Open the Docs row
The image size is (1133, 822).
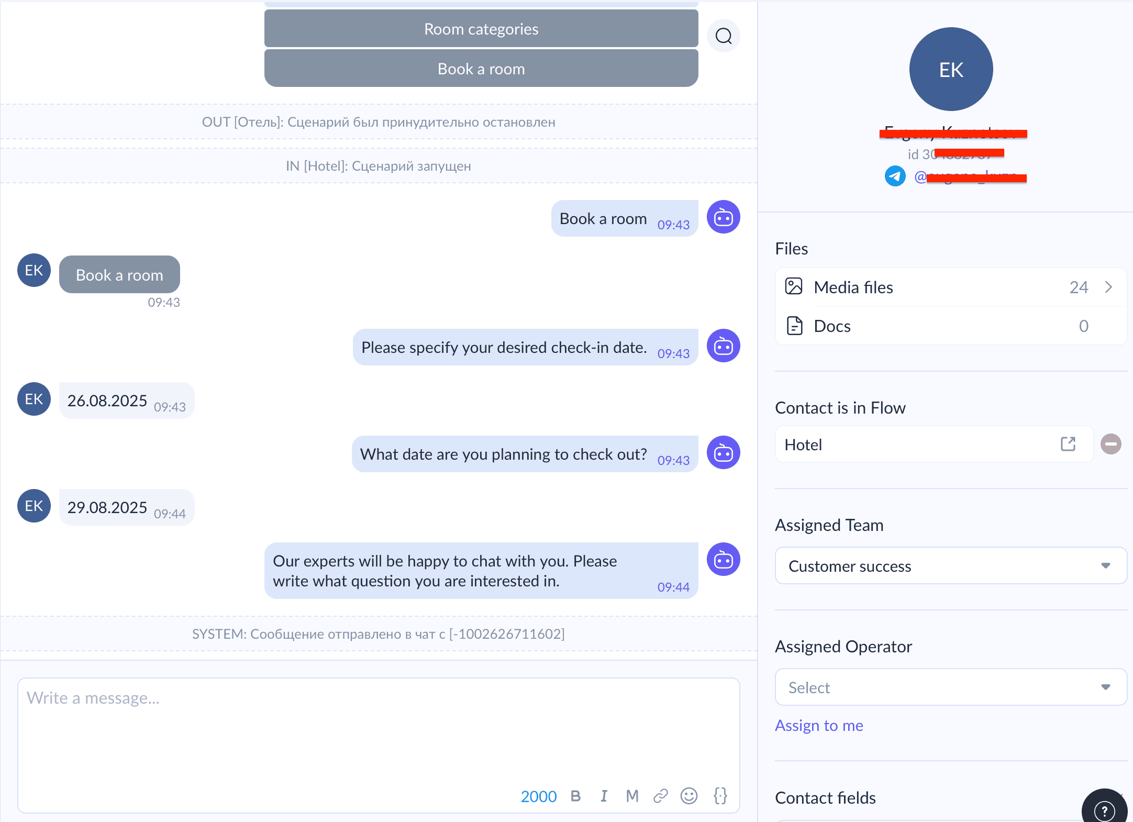point(951,326)
